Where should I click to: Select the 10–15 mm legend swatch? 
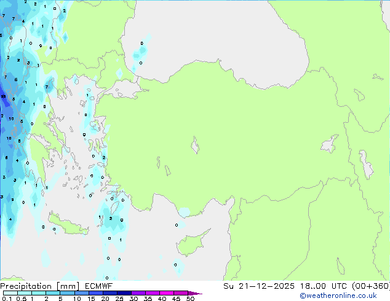[81, 293]
